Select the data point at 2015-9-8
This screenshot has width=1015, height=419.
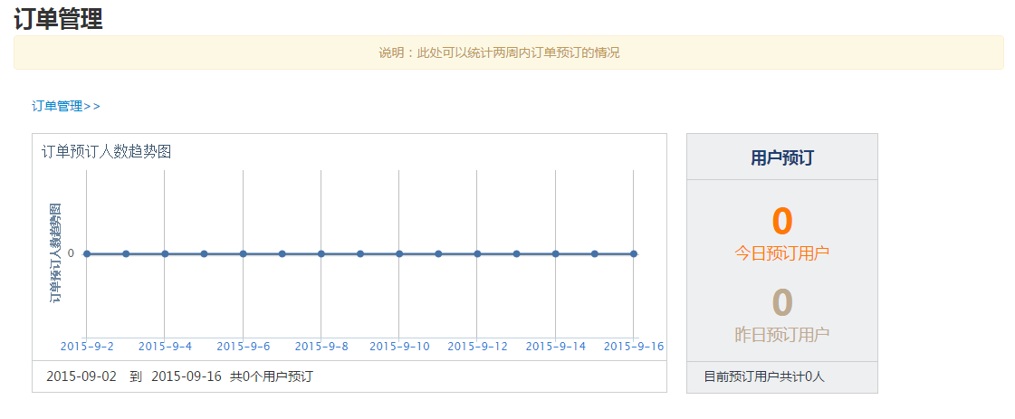(321, 254)
